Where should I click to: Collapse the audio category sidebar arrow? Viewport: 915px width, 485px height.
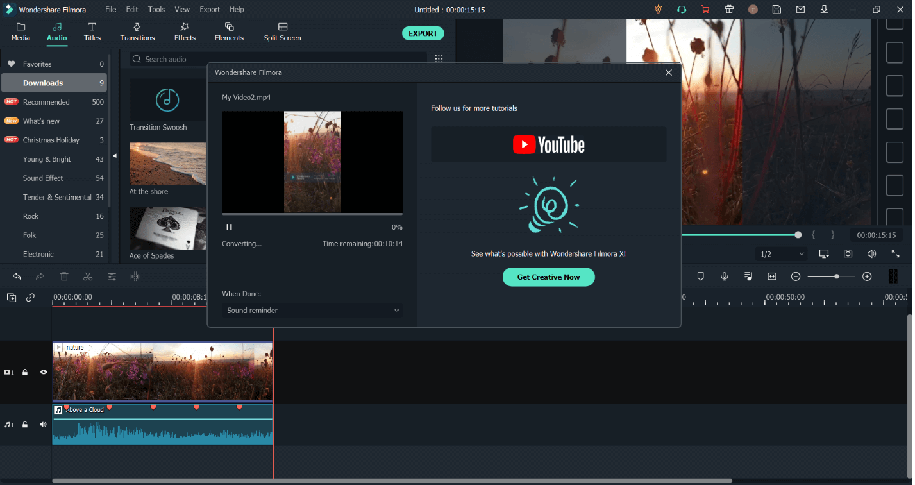(x=115, y=156)
